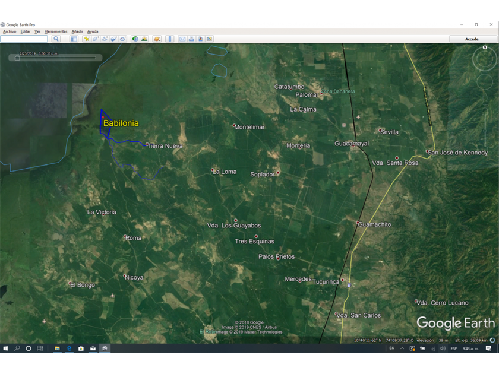Open the Archivo menu
Screen dimensions: 499x374
(10, 31)
